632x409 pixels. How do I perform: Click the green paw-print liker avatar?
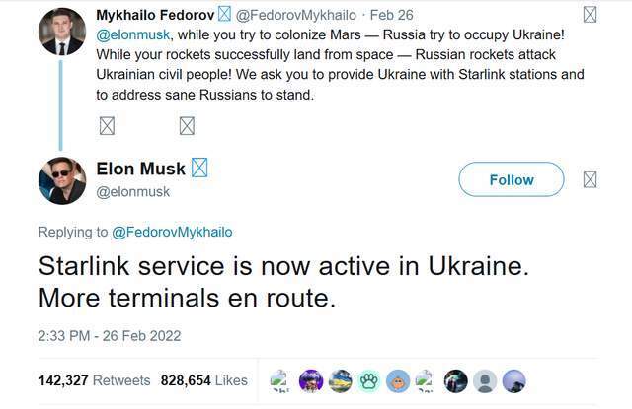[x=368, y=380]
